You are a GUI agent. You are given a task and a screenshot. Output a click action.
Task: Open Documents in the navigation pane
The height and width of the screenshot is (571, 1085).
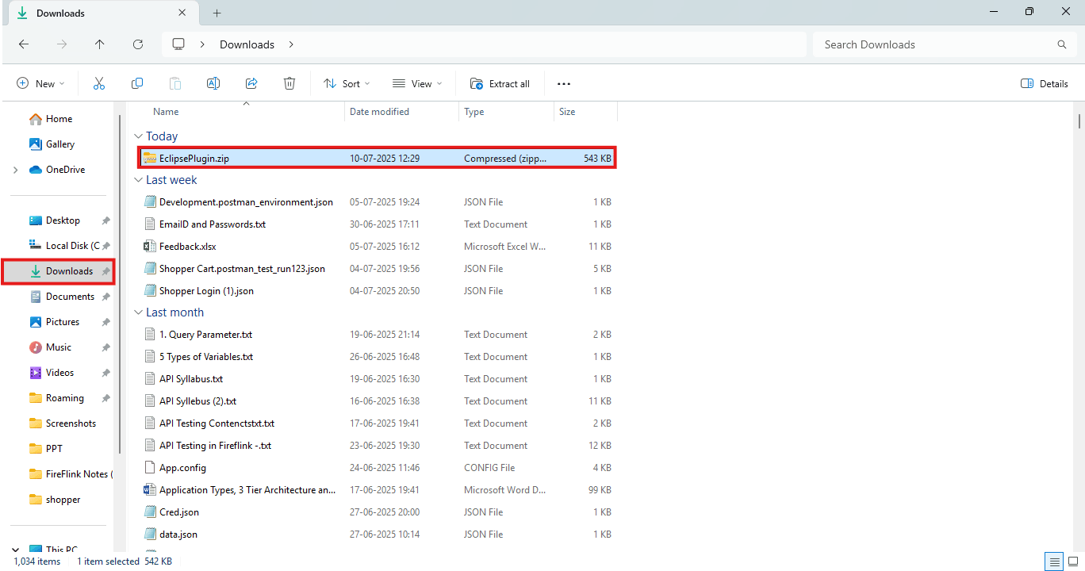(x=62, y=297)
